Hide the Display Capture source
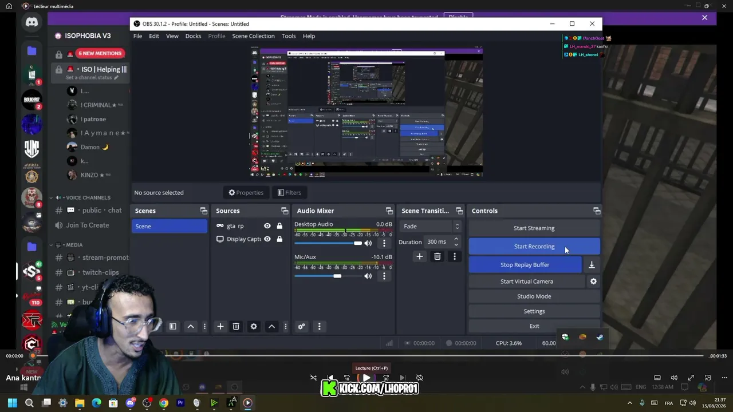733x412 pixels. click(x=267, y=239)
